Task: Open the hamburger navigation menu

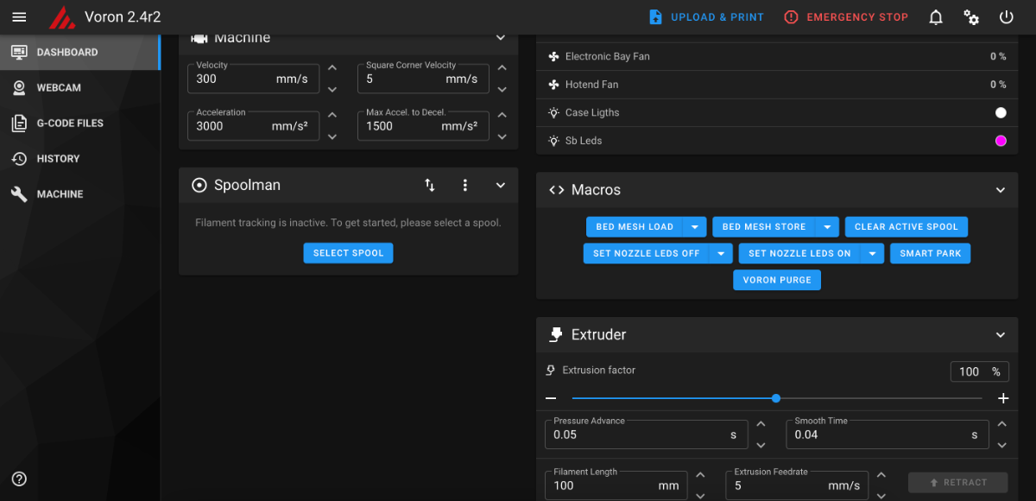Action: [x=19, y=17]
